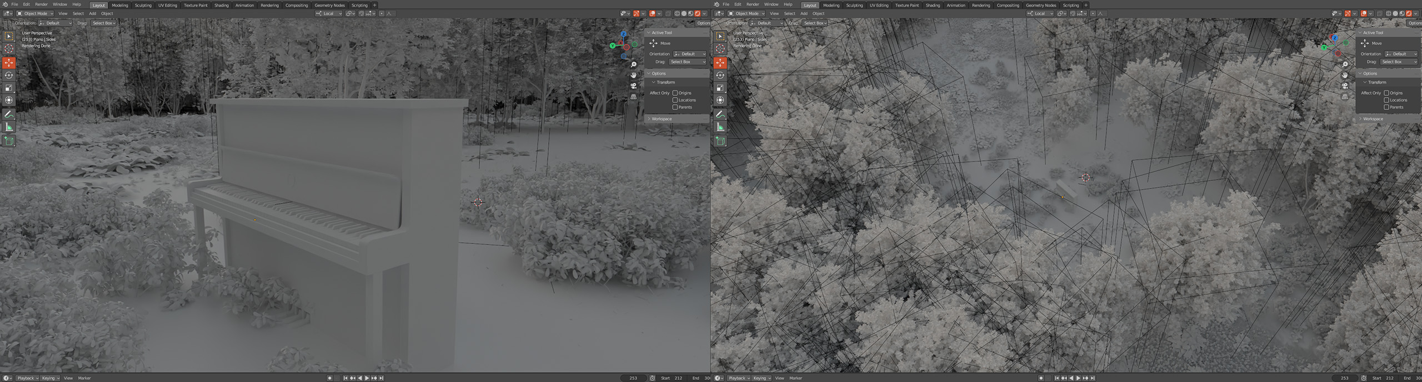Switch to Modeling tab in left window
1422x382 pixels.
coord(119,5)
